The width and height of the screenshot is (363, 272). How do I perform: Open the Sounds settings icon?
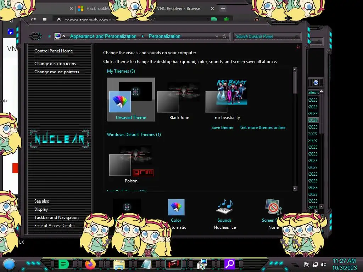tap(224, 206)
